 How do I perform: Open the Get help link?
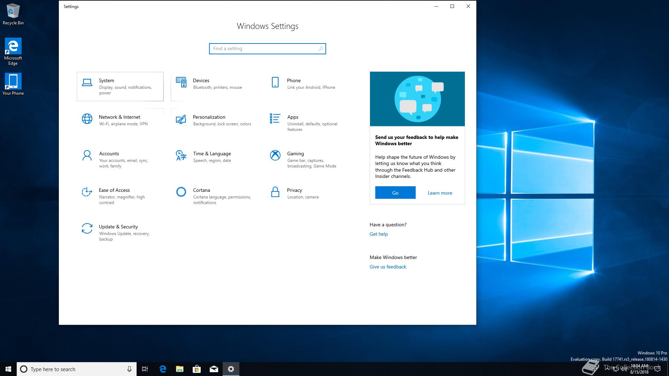378,234
